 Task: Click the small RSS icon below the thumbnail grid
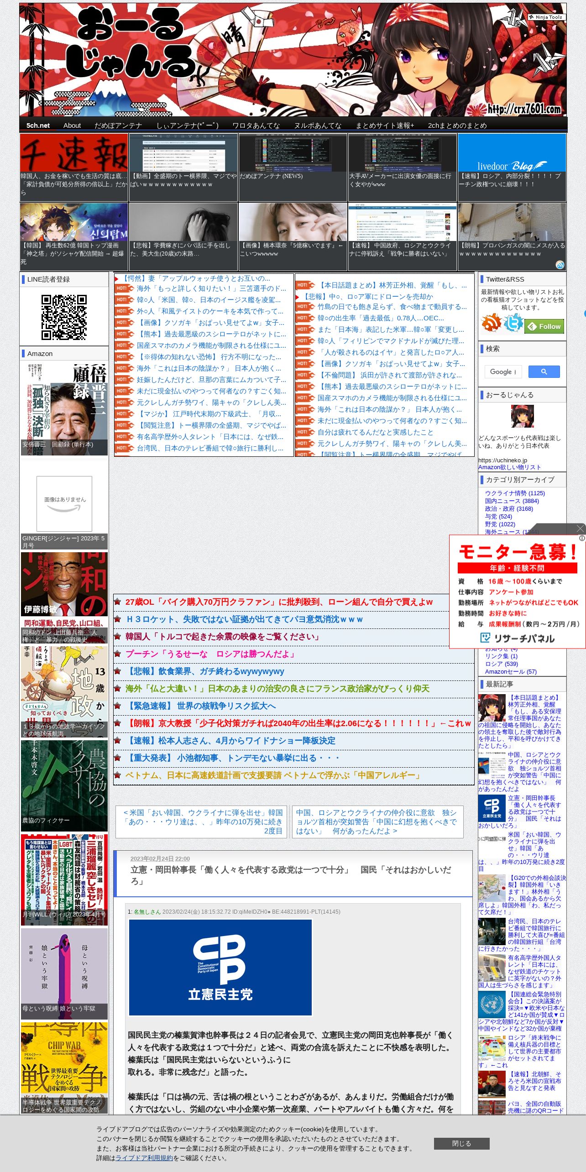[560, 265]
